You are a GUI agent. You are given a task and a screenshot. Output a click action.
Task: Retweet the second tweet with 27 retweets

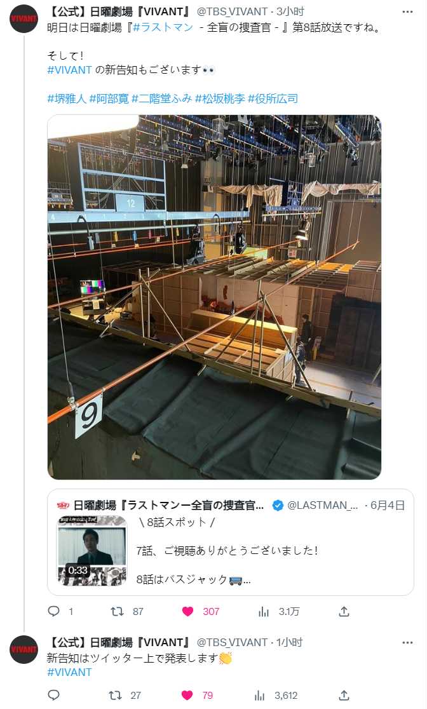pyautogui.click(x=116, y=695)
